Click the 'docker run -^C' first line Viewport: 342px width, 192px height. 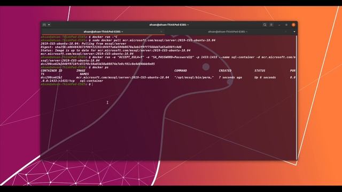(105, 37)
